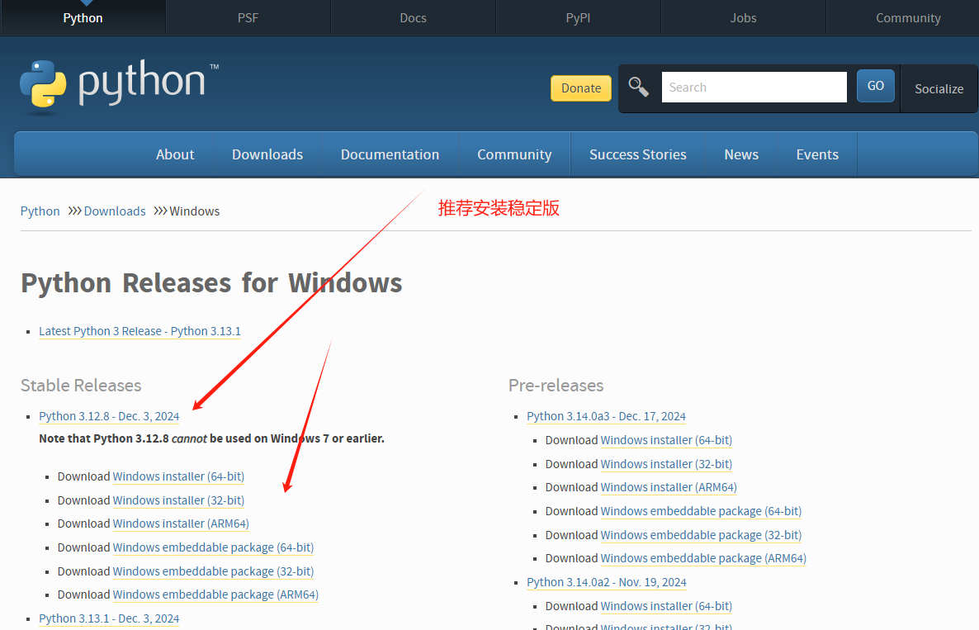Click the magnifying glass search icon
This screenshot has height=630, width=979.
(x=639, y=87)
